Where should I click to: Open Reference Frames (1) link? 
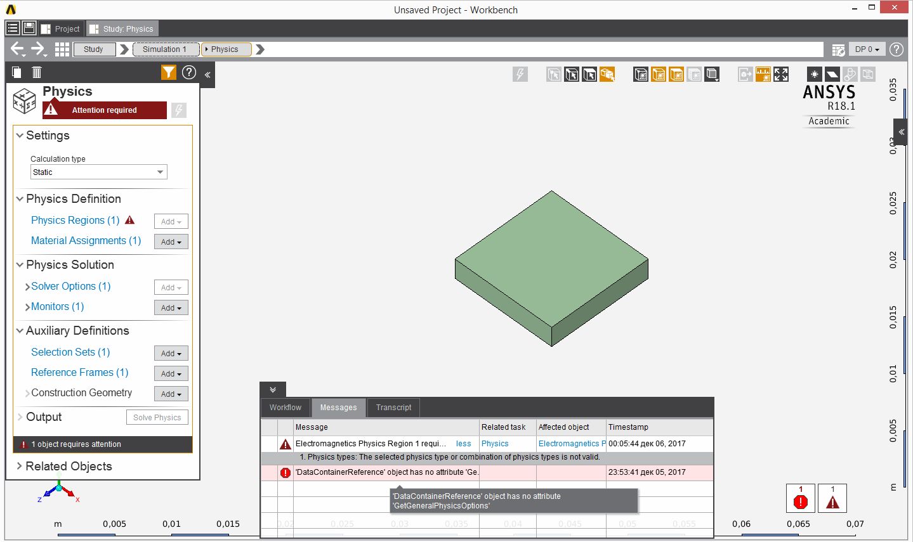click(x=80, y=372)
